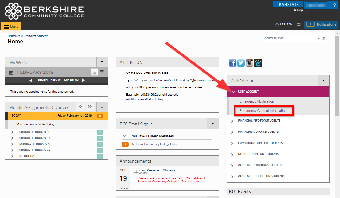
Task: Go to previous week arrow
Action: pyautogui.click(x=31, y=80)
